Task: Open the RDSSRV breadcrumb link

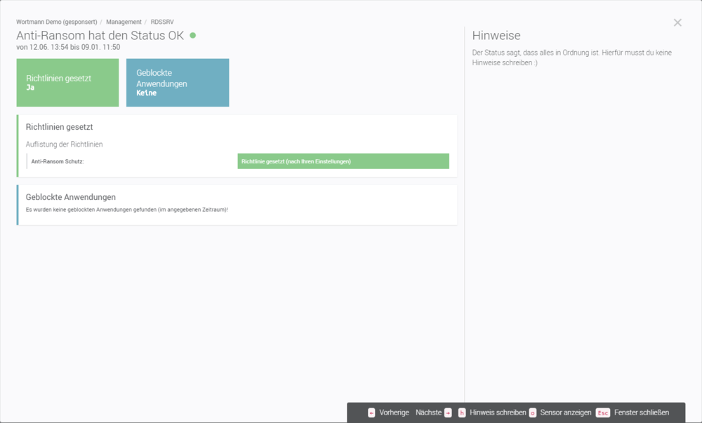Action: pyautogui.click(x=163, y=22)
